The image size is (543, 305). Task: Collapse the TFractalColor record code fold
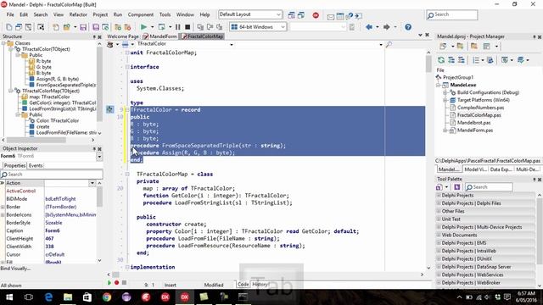pos(127,109)
